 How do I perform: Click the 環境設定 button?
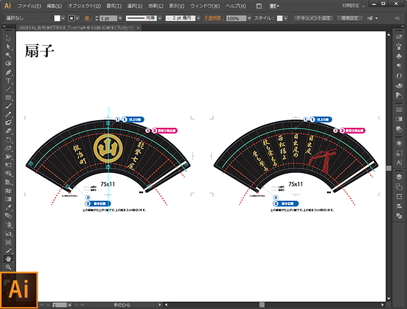tap(350, 18)
